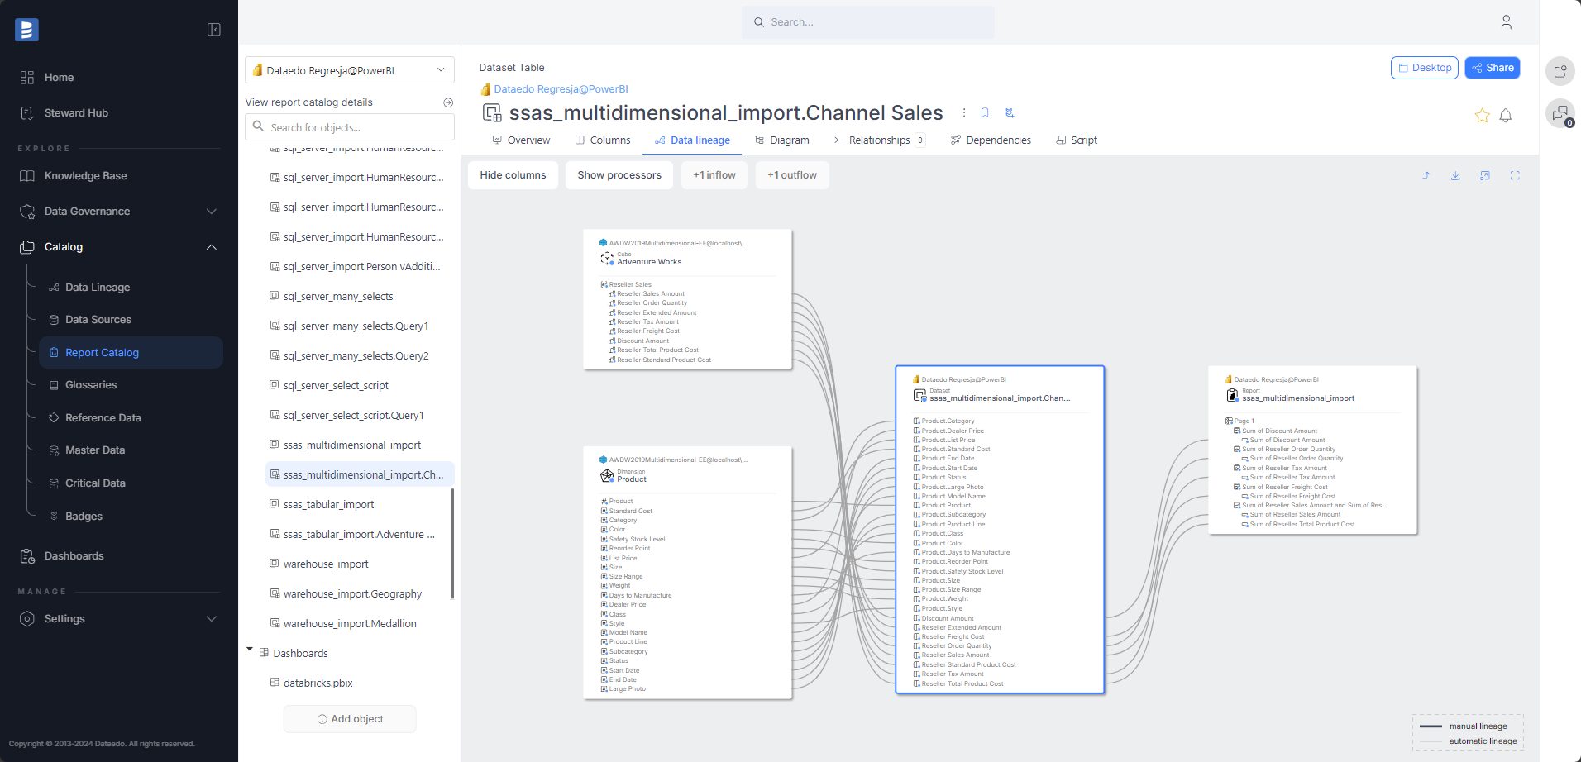This screenshot has width=1581, height=762.
Task: Click the favorite star icon
Action: point(1482,116)
